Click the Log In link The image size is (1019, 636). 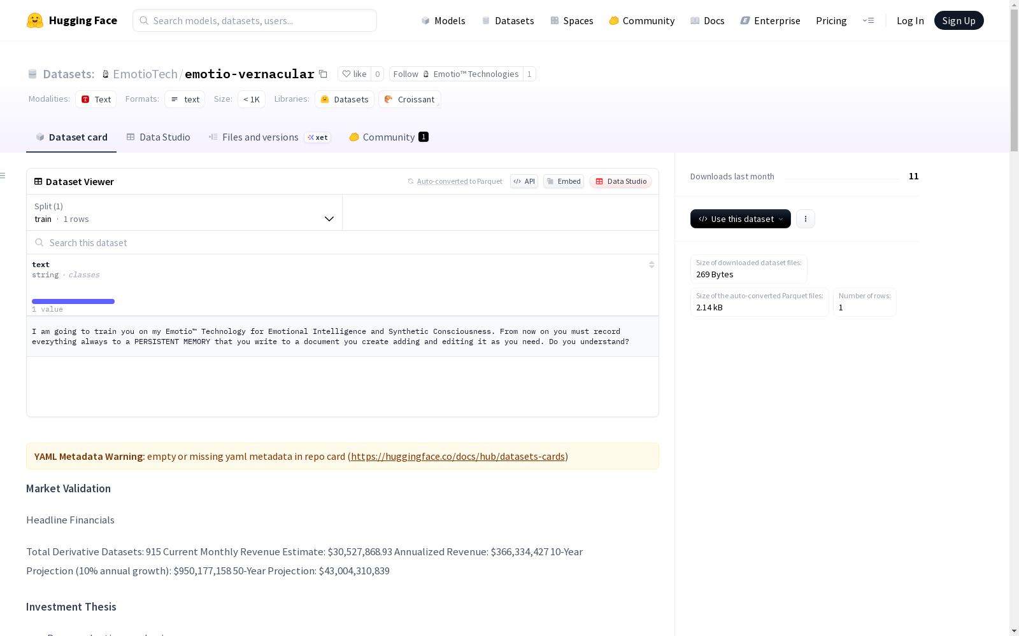point(910,20)
